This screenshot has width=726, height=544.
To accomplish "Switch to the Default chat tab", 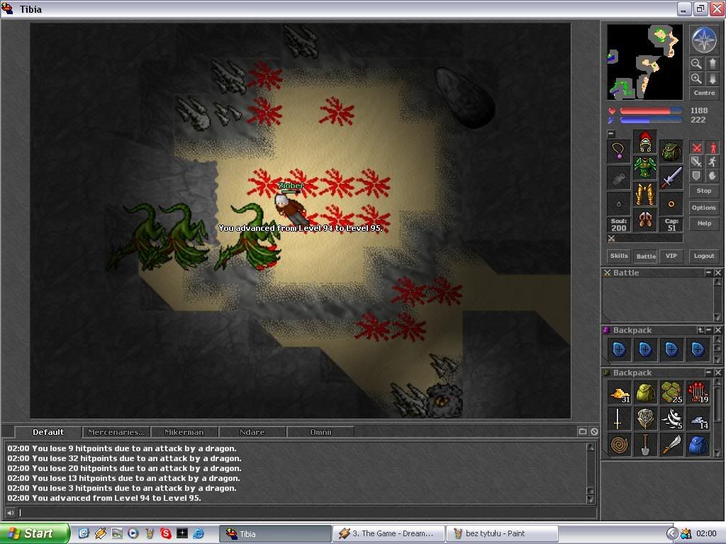I will (48, 432).
